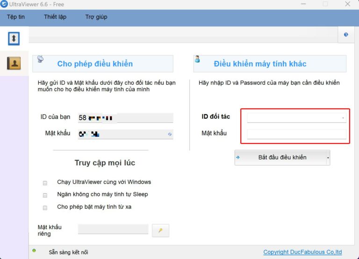Click the person icon beside Điều khiển máy tính khác
This screenshot has height=259, width=359.
[197, 59]
